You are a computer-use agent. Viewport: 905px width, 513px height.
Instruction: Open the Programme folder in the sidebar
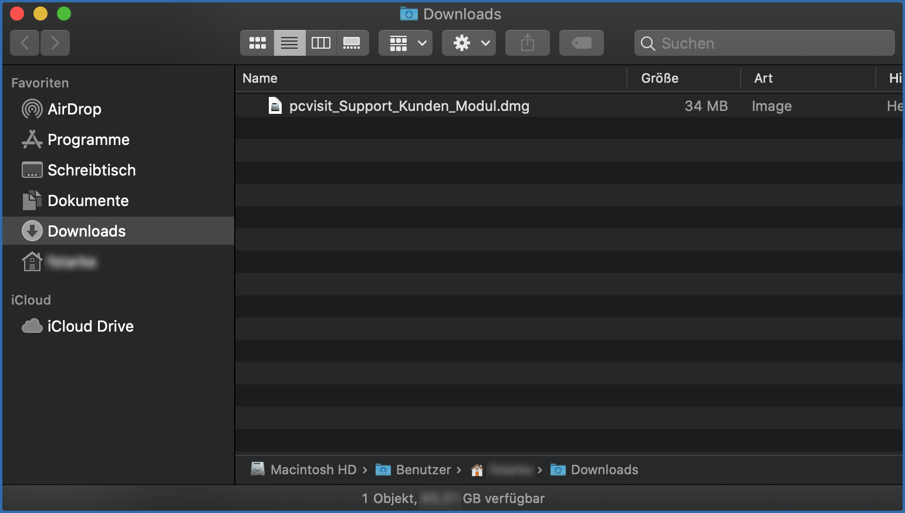point(89,140)
